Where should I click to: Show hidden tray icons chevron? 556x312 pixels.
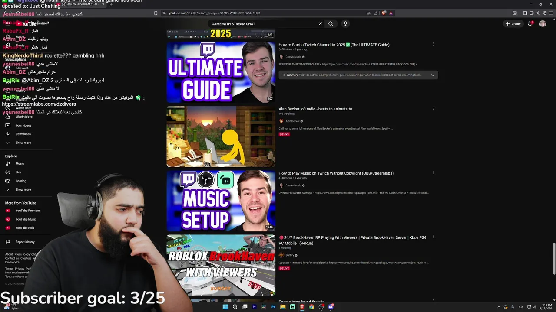(498, 307)
